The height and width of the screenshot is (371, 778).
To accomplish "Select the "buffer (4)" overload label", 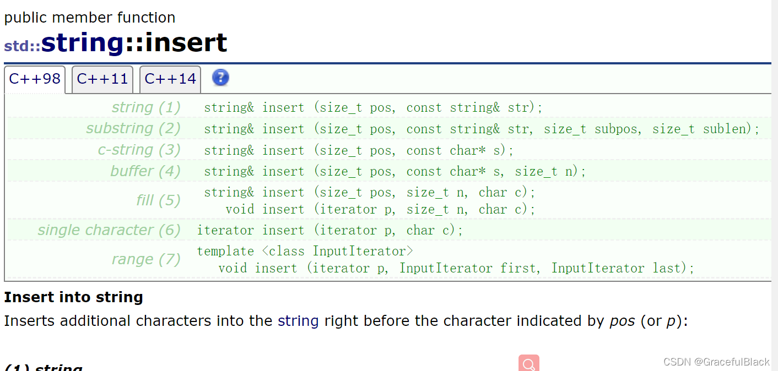I will click(x=145, y=171).
